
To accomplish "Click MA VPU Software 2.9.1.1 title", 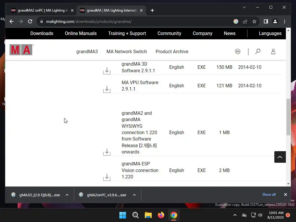I will pyautogui.click(x=140, y=86).
